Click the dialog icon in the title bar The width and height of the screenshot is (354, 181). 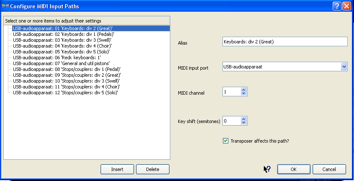pyautogui.click(x=5, y=6)
